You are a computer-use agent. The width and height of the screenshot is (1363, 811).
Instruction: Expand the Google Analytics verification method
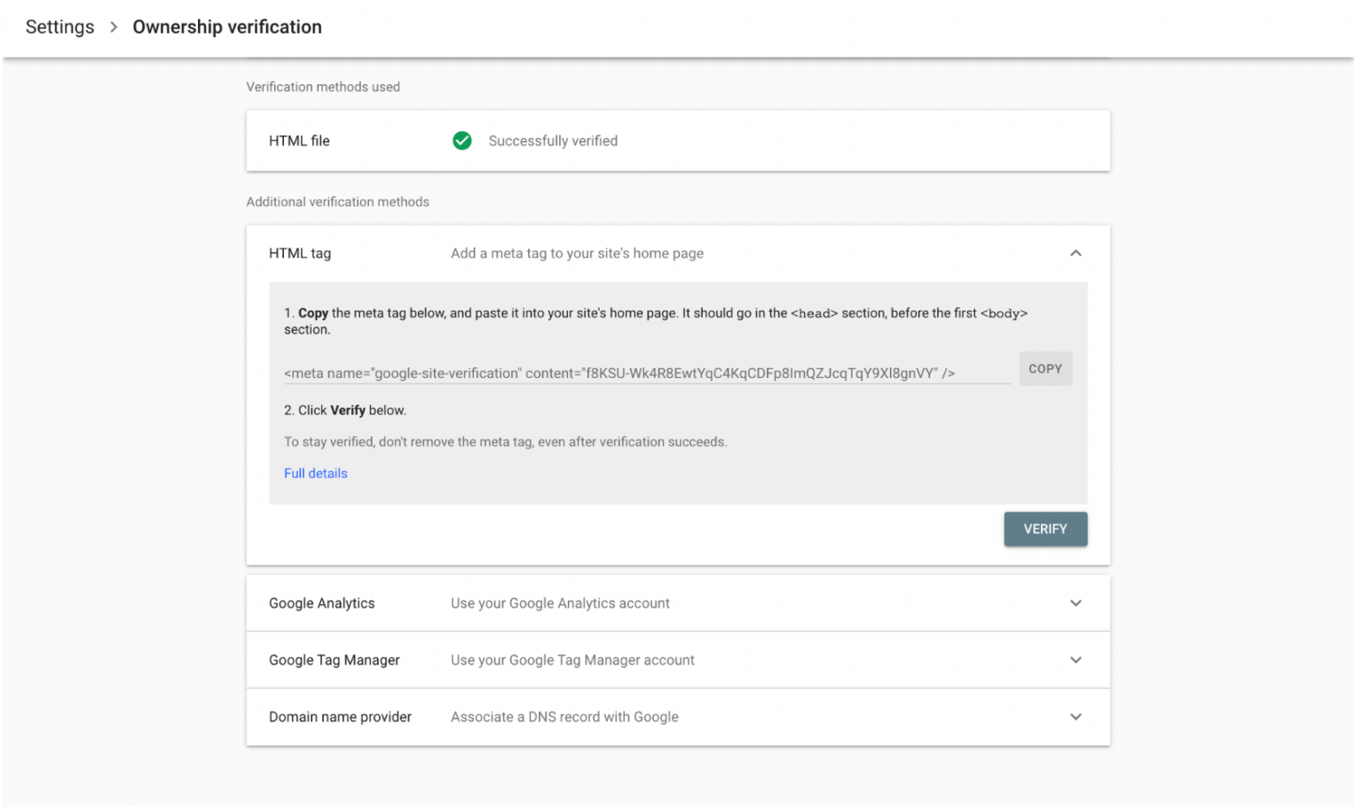pyautogui.click(x=1075, y=602)
